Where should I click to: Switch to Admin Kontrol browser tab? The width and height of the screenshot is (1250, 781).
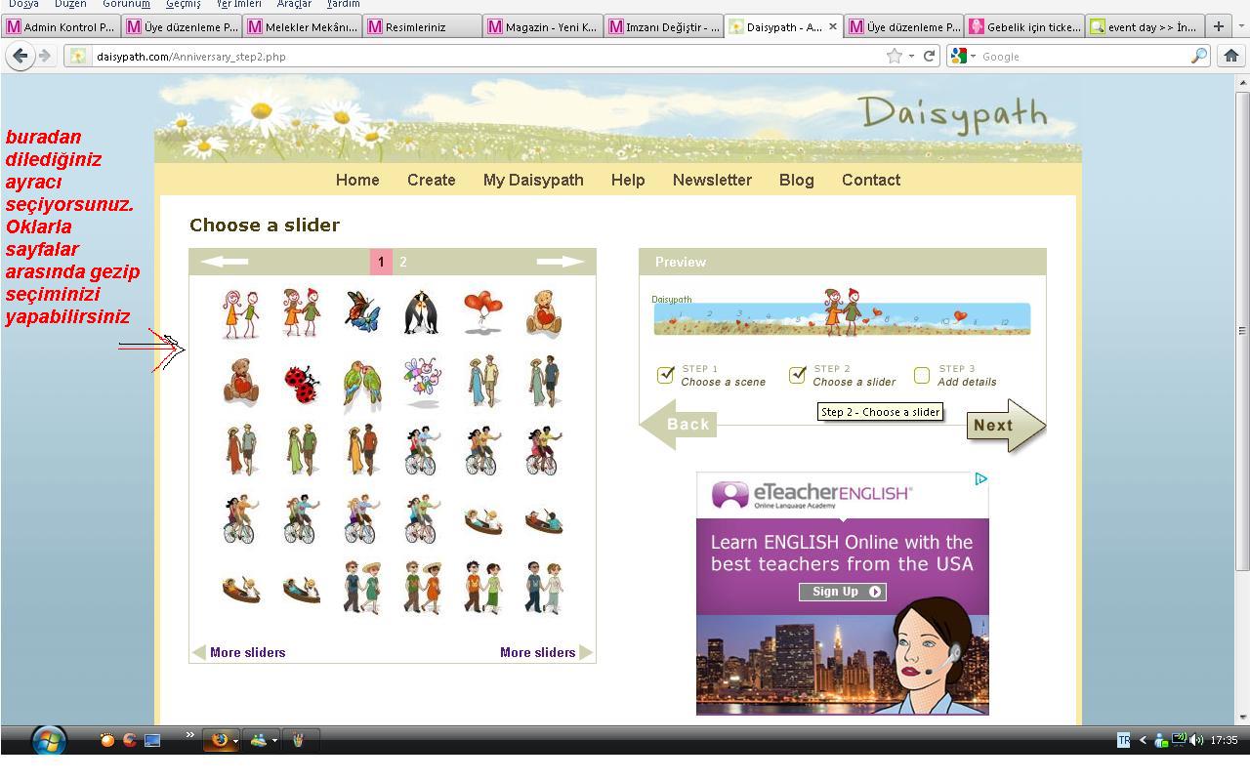61,26
